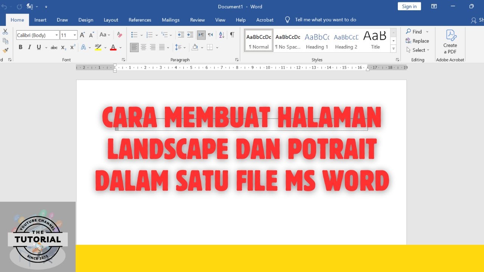Expand underline style dropdown arrow

coord(46,48)
